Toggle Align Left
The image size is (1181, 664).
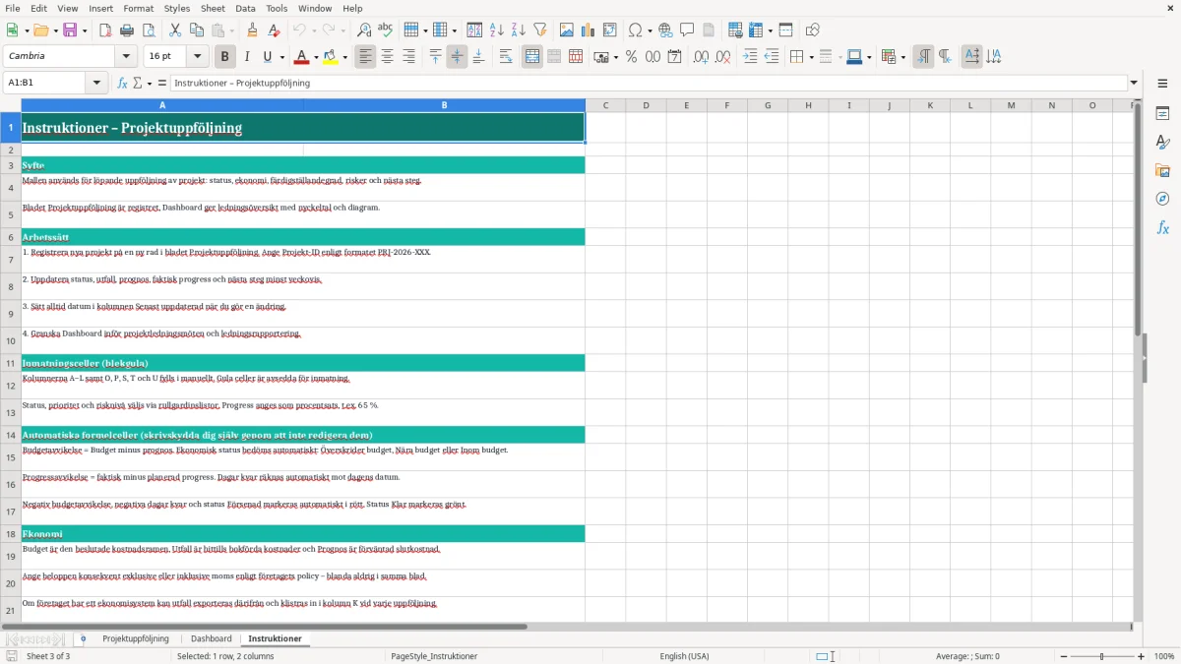click(365, 57)
